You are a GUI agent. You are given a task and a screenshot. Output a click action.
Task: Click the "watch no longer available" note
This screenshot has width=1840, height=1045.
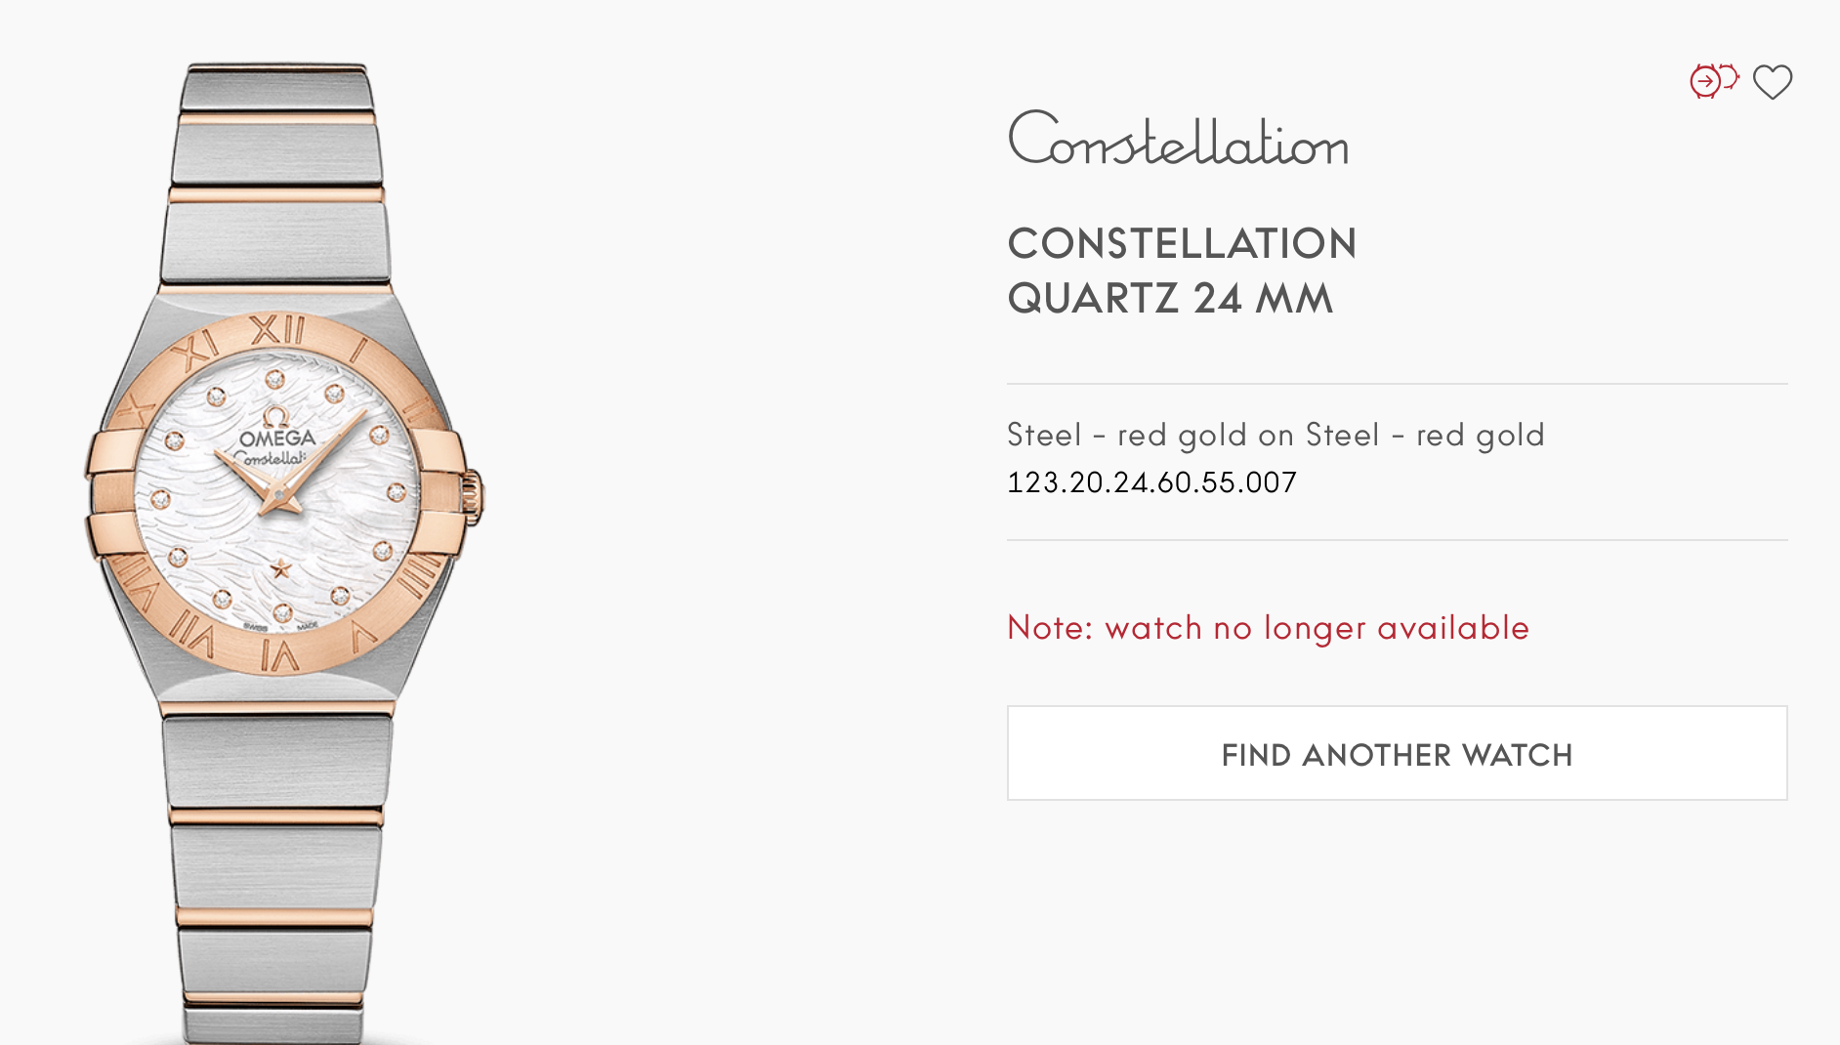tap(1268, 628)
